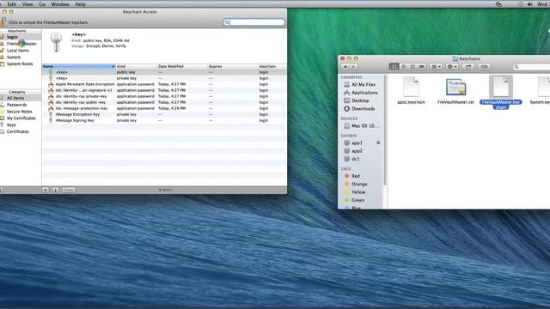Switch Finder to column view
The height and width of the screenshot is (309, 550).
click(x=412, y=67)
